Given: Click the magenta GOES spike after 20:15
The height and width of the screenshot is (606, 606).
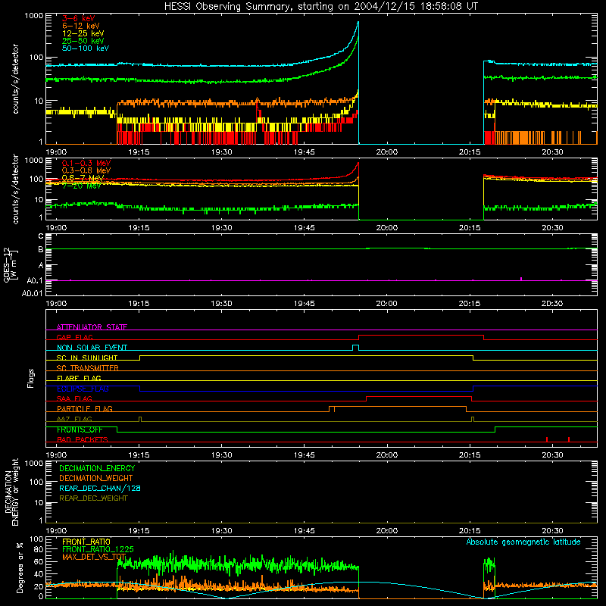Looking at the screenshot, I should coord(521,279).
